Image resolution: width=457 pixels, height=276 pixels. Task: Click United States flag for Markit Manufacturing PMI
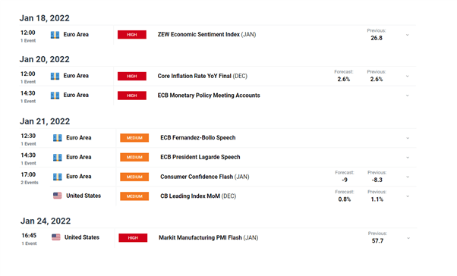coord(56,237)
